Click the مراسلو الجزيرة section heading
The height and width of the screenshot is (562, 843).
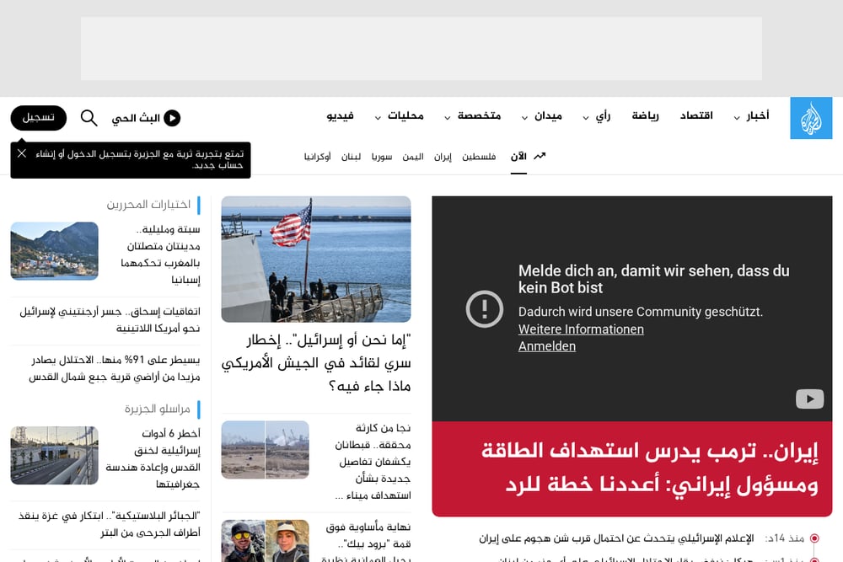point(158,409)
